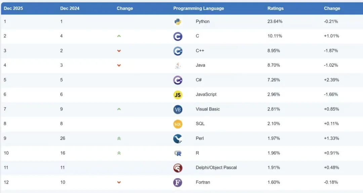This screenshot has height=193, width=363.
Task: Click the C language logo icon
Action: [x=178, y=36]
